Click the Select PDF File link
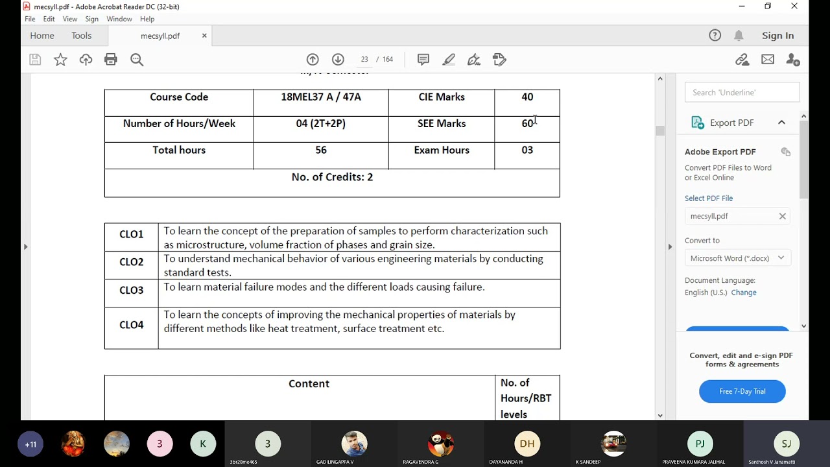The height and width of the screenshot is (467, 830). tap(709, 198)
